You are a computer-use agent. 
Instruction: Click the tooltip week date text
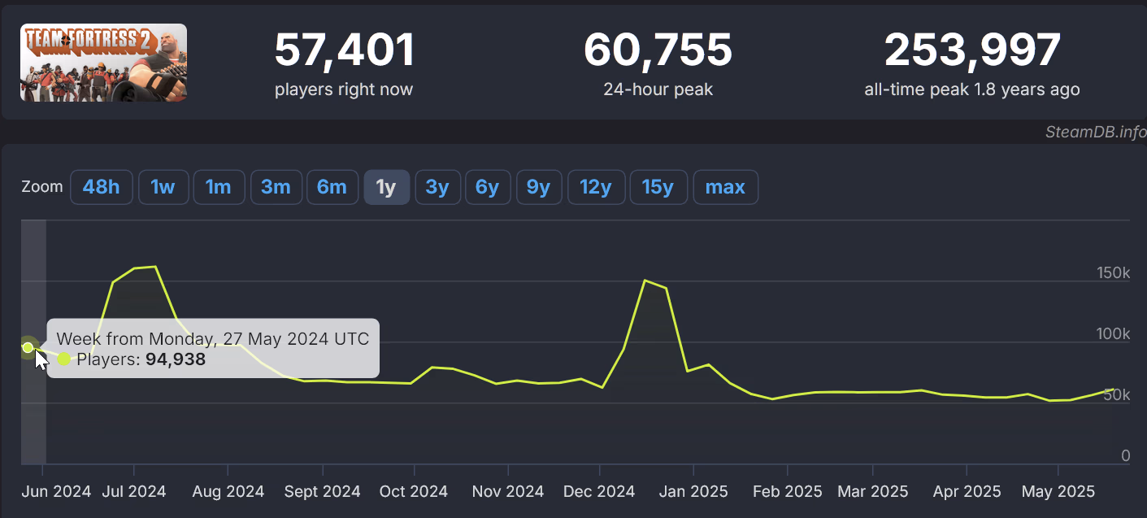click(213, 339)
